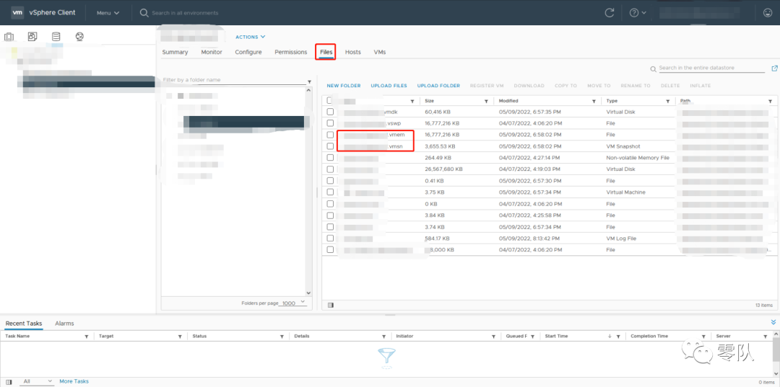Image resolution: width=780 pixels, height=387 pixels.
Task: Click the folder name filter funnel icon
Action: coord(309,81)
